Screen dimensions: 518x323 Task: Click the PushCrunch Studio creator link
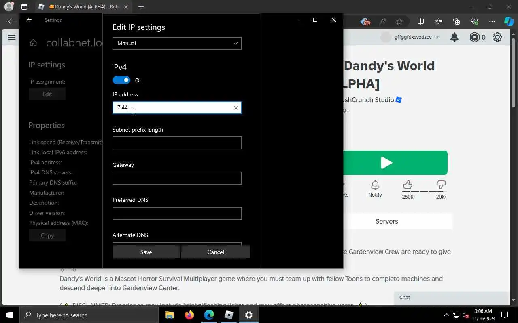[x=369, y=100]
